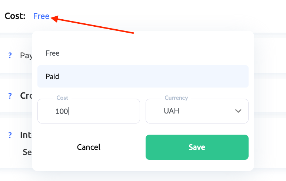Screen dimensions: 286x181
Task: Click the partially hidden Cro heading
Action: tap(26, 96)
